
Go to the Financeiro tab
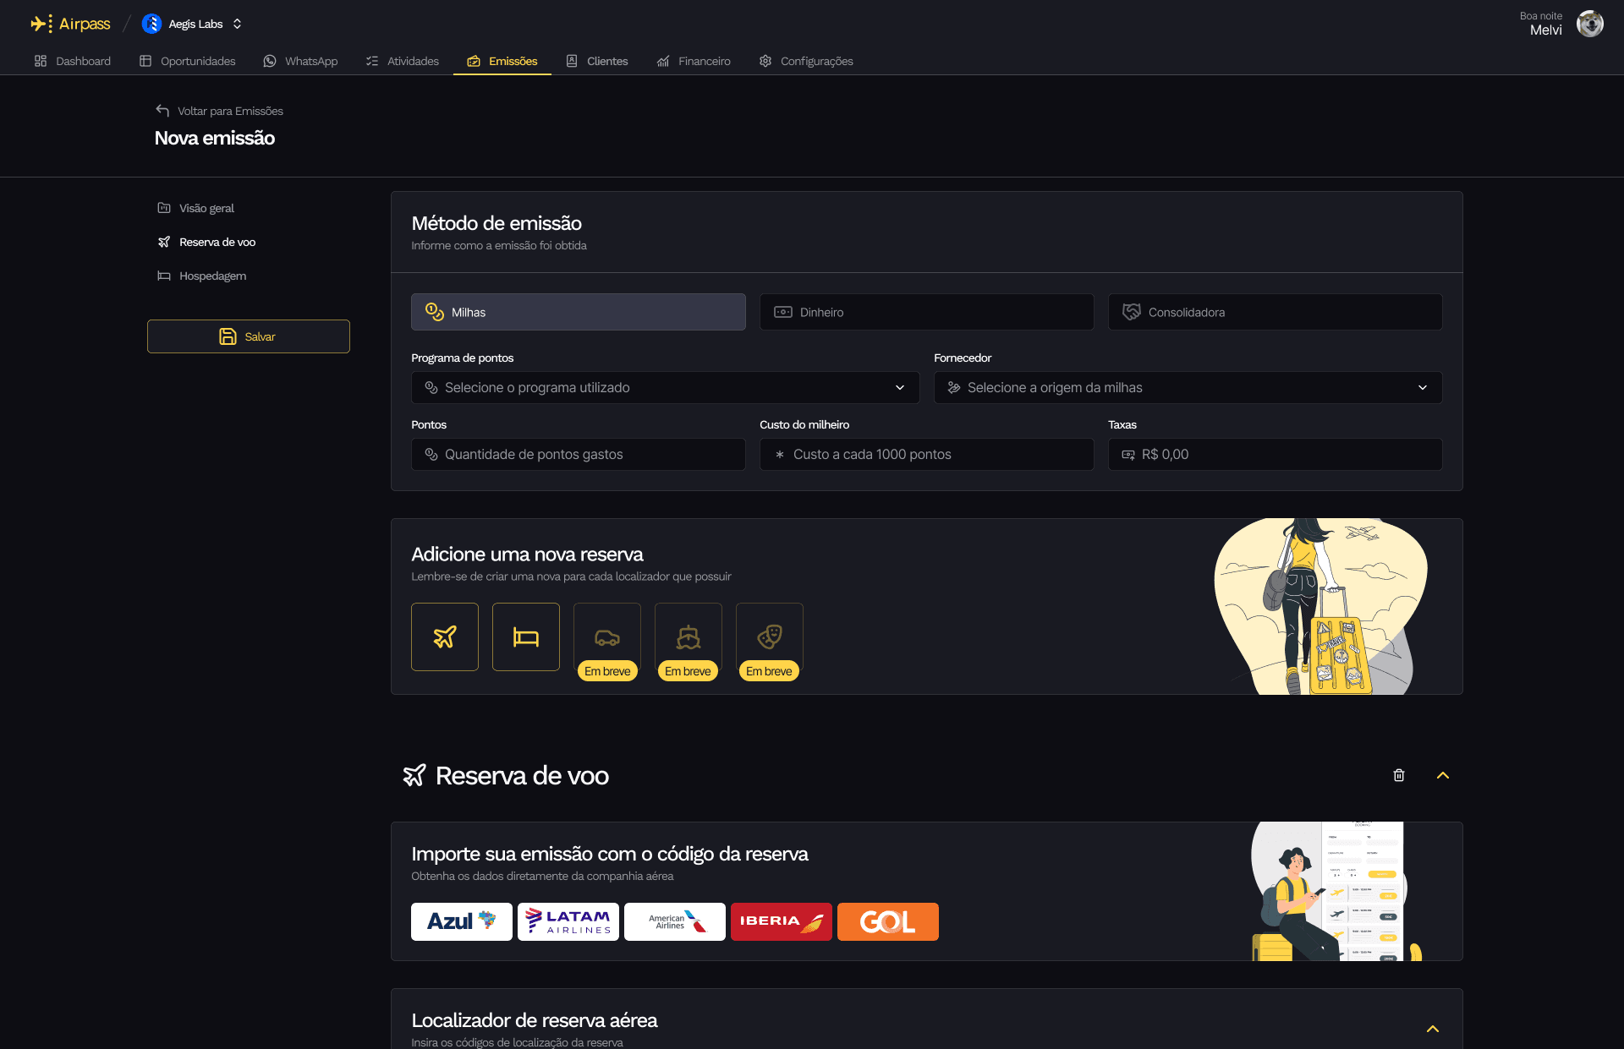[x=694, y=61]
